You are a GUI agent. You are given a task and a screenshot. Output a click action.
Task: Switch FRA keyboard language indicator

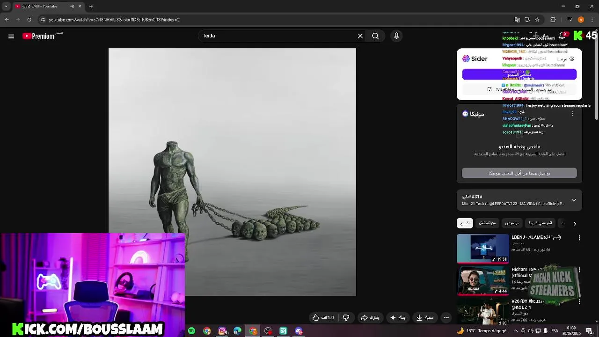(555, 331)
